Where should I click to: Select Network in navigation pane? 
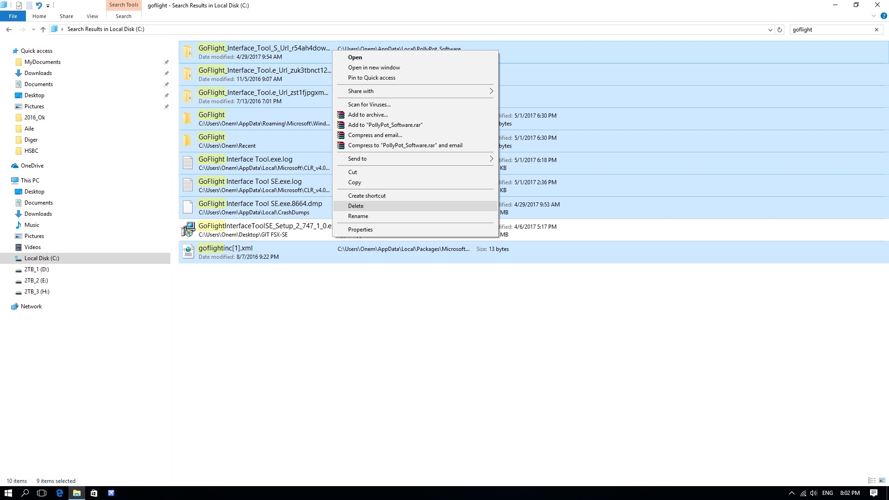tap(31, 306)
